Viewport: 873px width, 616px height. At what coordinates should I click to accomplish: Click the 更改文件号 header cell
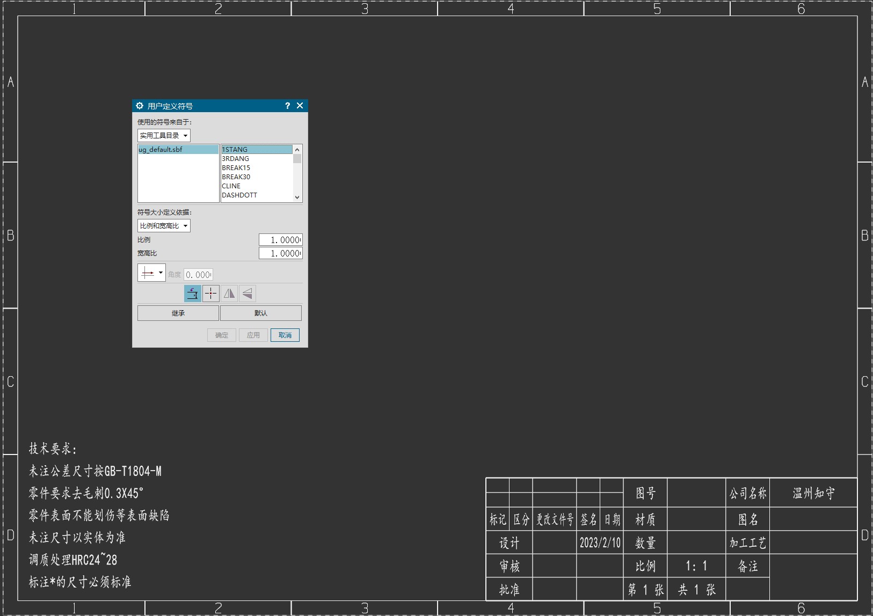point(555,519)
